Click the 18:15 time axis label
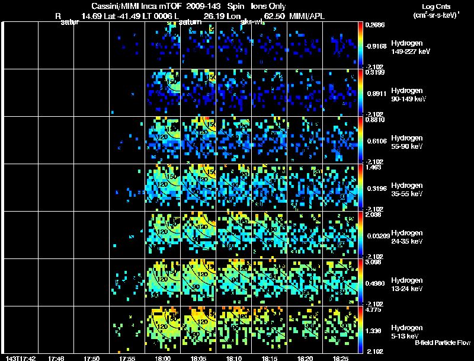 point(270,359)
